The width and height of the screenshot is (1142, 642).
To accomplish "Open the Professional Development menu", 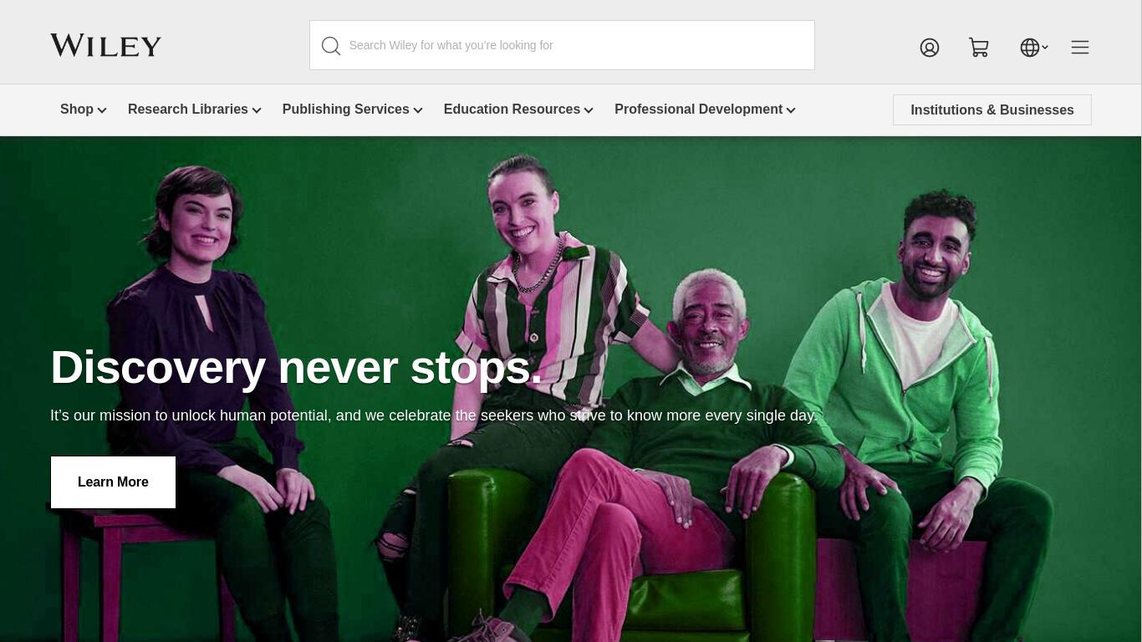I will (705, 110).
